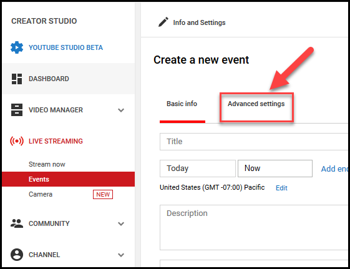Screen dimensions: 350x269
Task: Click the CREATOR STUDIO heading
Action: 44,21
